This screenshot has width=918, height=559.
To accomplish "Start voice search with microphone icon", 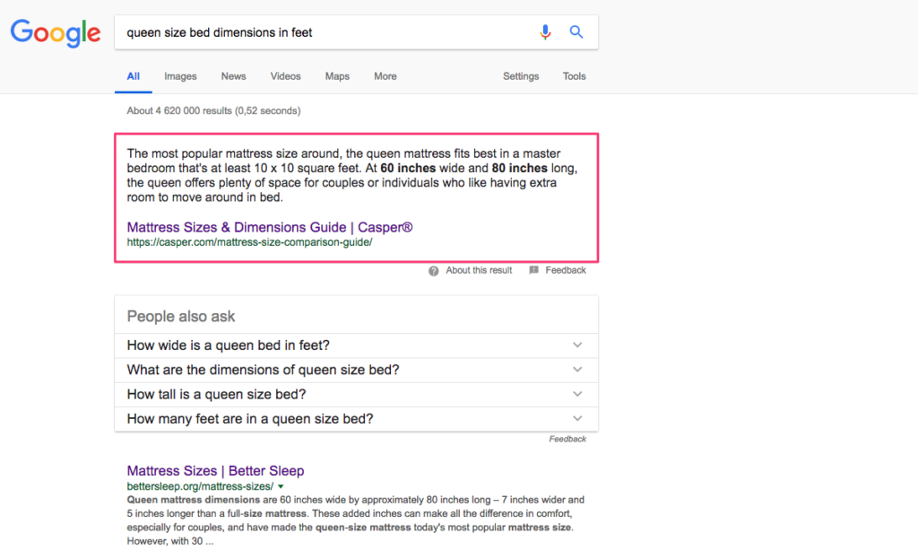I will pyautogui.click(x=545, y=32).
